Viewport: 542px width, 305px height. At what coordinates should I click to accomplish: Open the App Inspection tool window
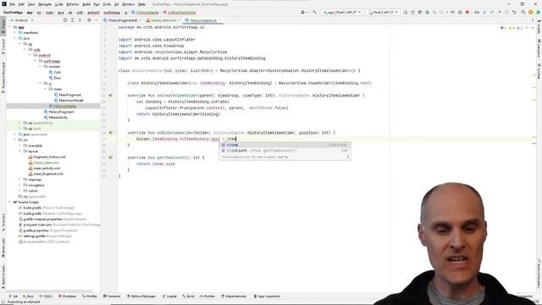point(267,297)
